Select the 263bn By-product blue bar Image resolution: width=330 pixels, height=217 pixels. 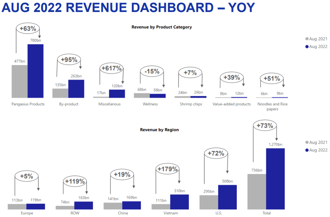76,89
